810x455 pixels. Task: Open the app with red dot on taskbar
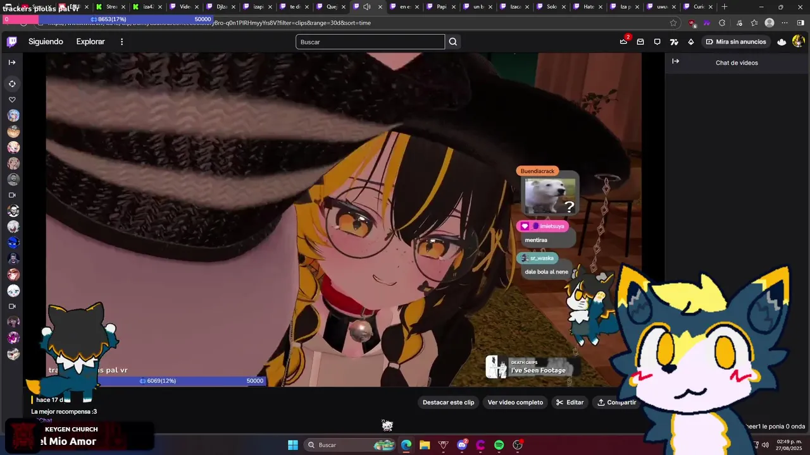point(518,445)
